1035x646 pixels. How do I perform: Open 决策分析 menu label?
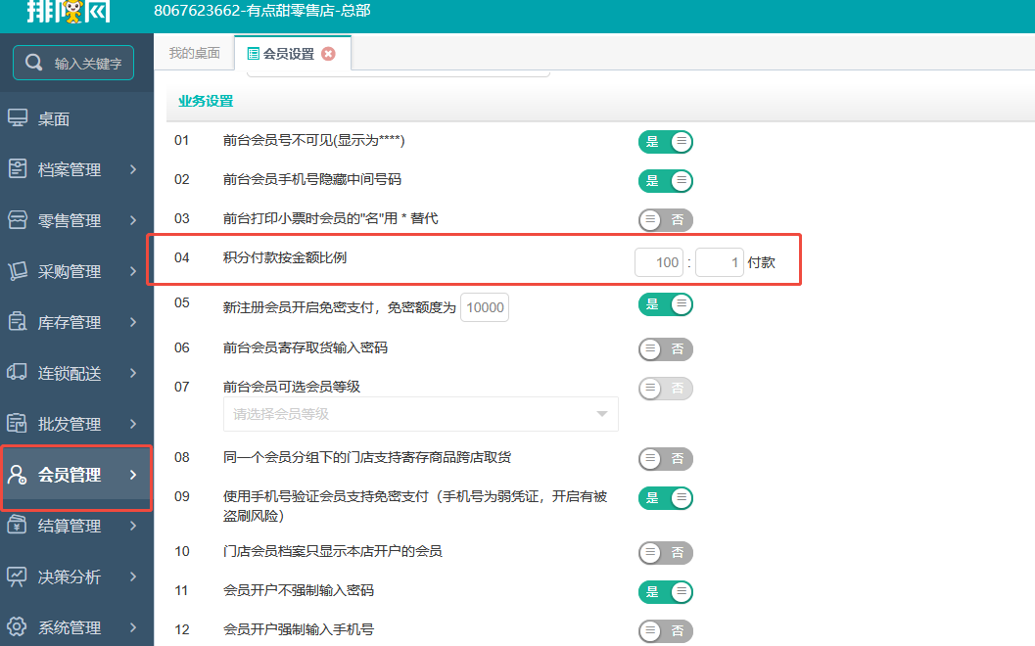click(x=70, y=577)
